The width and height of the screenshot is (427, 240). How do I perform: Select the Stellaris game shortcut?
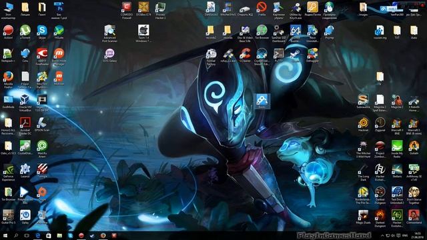pyautogui.click(x=397, y=171)
